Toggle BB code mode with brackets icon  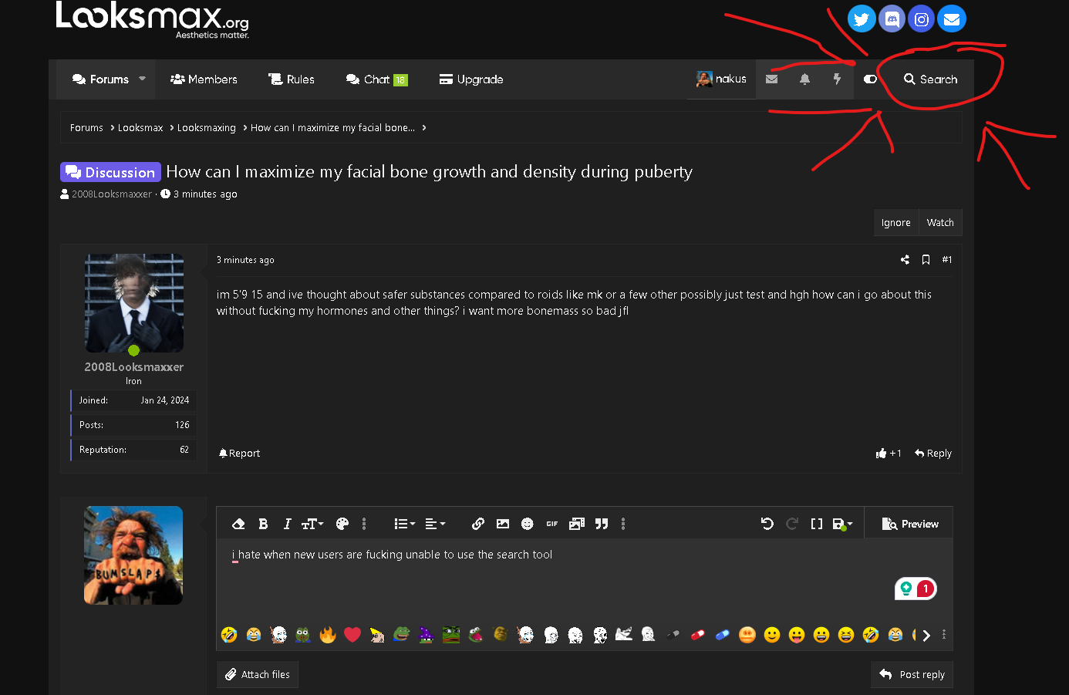pyautogui.click(x=817, y=524)
